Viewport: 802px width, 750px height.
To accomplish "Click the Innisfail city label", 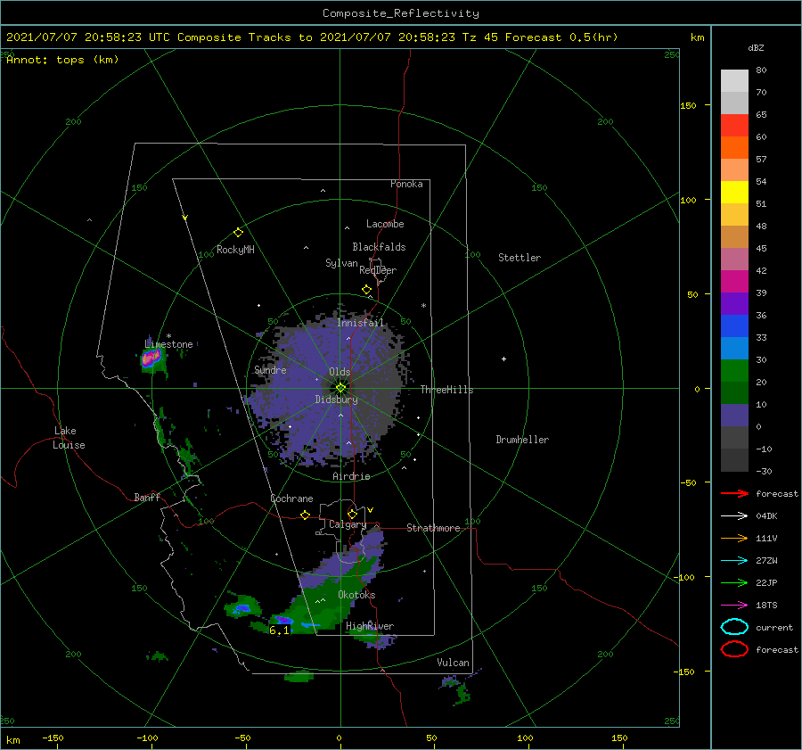I will (x=360, y=323).
